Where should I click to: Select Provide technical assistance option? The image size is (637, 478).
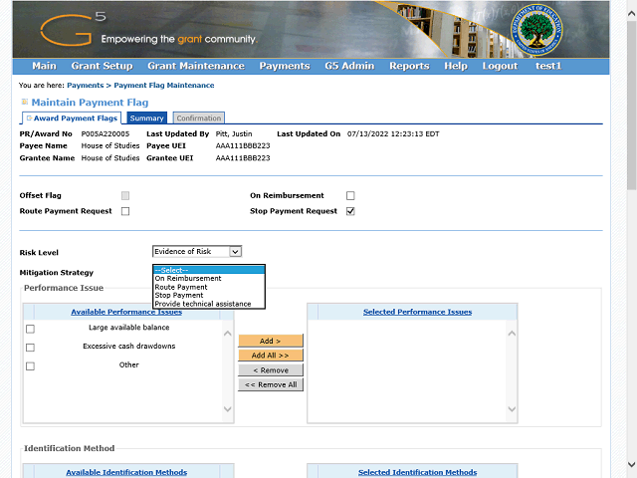click(209, 304)
